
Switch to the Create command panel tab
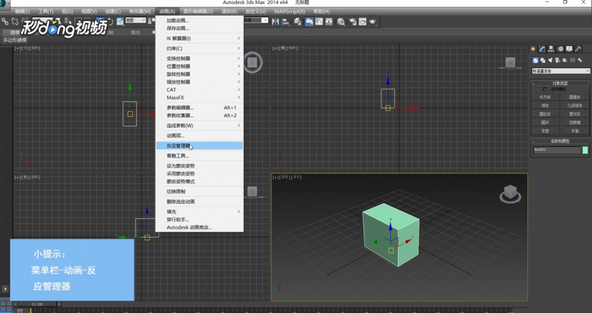pos(533,49)
